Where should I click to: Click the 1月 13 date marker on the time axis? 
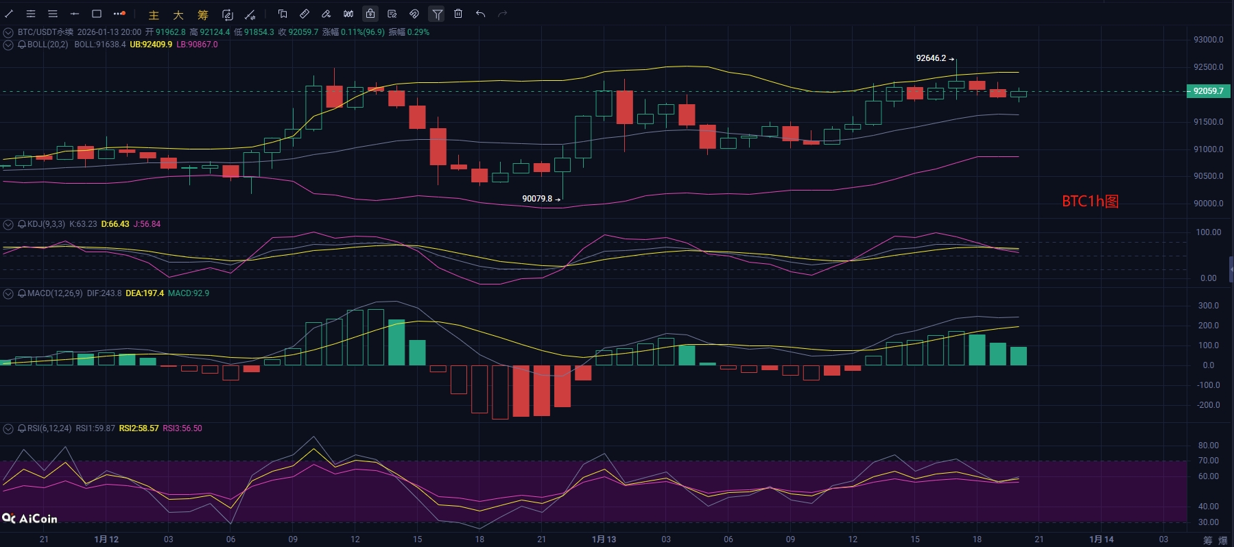(604, 539)
